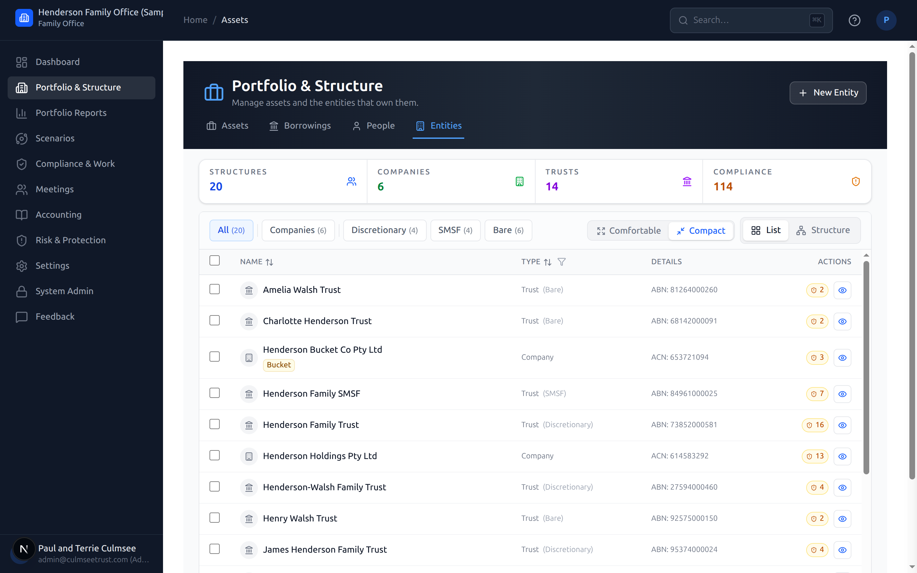Switch to the Borrowings tab
The image size is (917, 573).
click(x=300, y=126)
